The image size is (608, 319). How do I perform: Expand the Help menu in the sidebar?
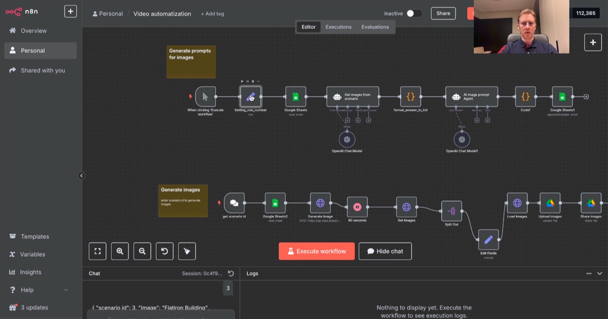[x=39, y=290]
